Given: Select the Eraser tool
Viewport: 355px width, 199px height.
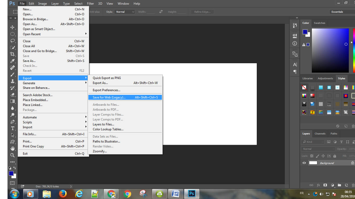Looking at the screenshot, I should click(x=12, y=95).
